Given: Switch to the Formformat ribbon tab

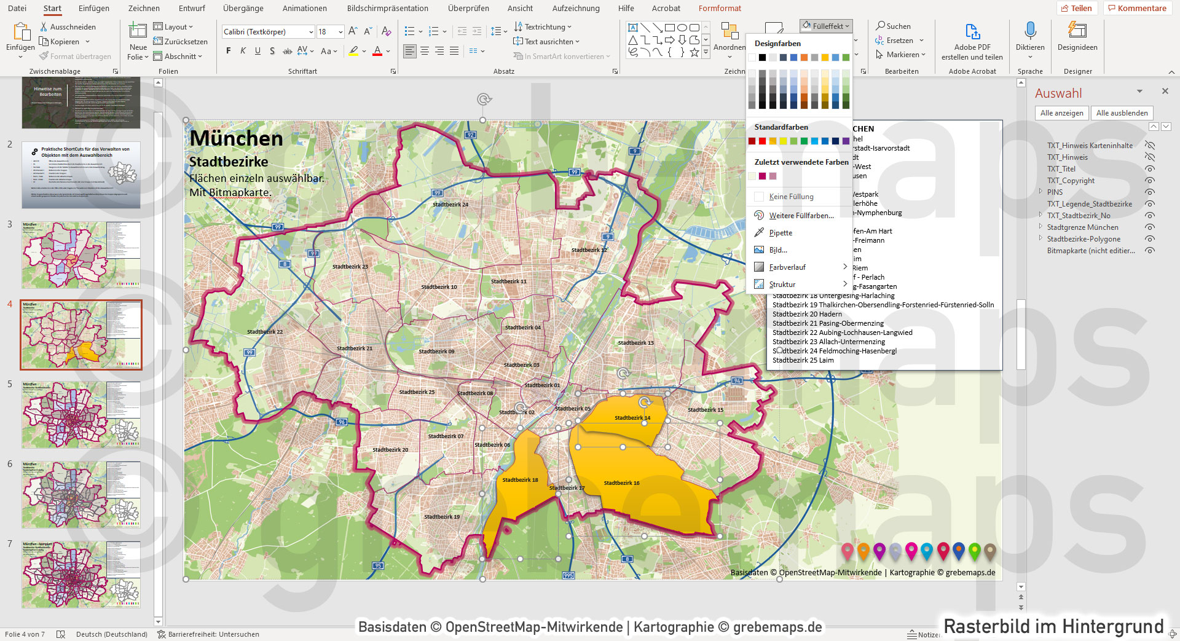Looking at the screenshot, I should point(719,8).
